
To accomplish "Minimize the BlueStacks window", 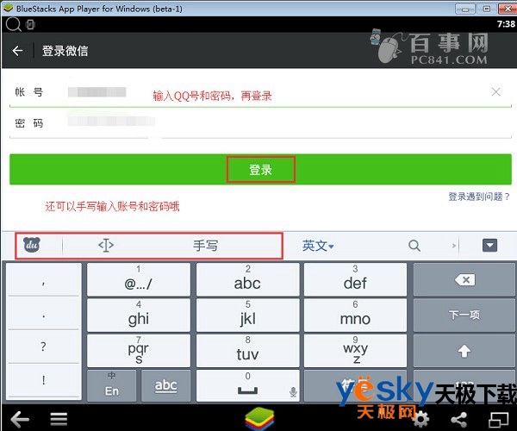I will [x=465, y=9].
